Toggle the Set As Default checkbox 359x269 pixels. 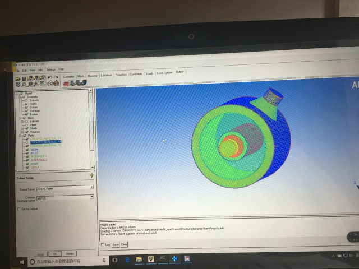coord(20,209)
